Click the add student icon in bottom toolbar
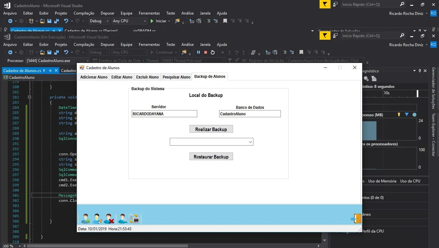This screenshot has height=248, width=439. (x=86, y=219)
